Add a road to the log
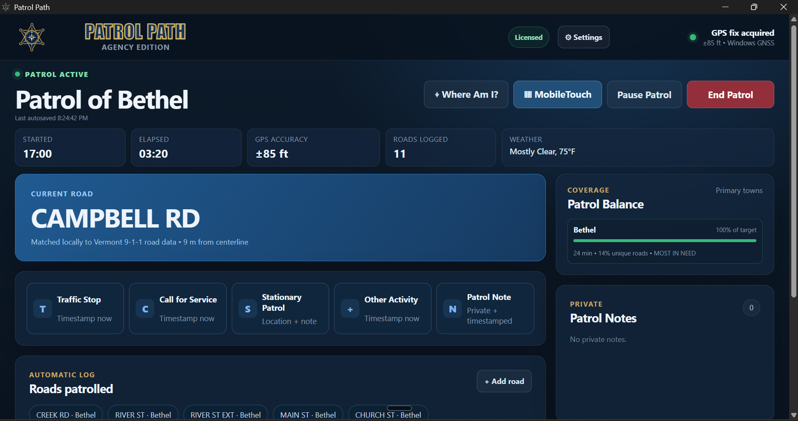 (504, 381)
